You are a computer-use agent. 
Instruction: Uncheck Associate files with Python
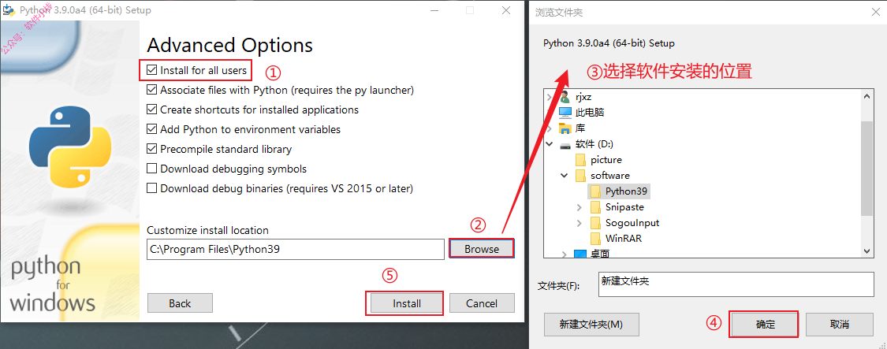(151, 90)
